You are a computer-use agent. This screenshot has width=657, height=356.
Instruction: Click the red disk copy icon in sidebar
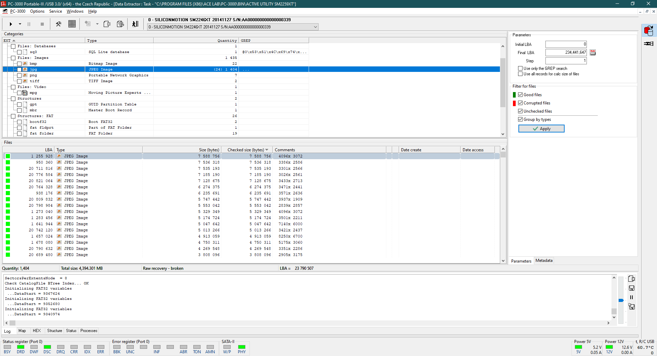[648, 31]
